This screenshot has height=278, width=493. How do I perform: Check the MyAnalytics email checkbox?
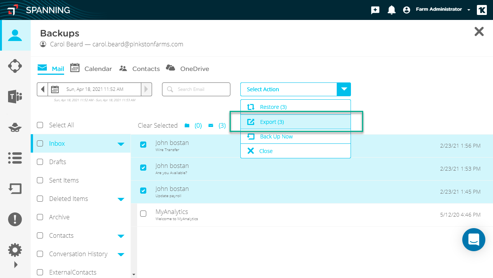click(143, 214)
